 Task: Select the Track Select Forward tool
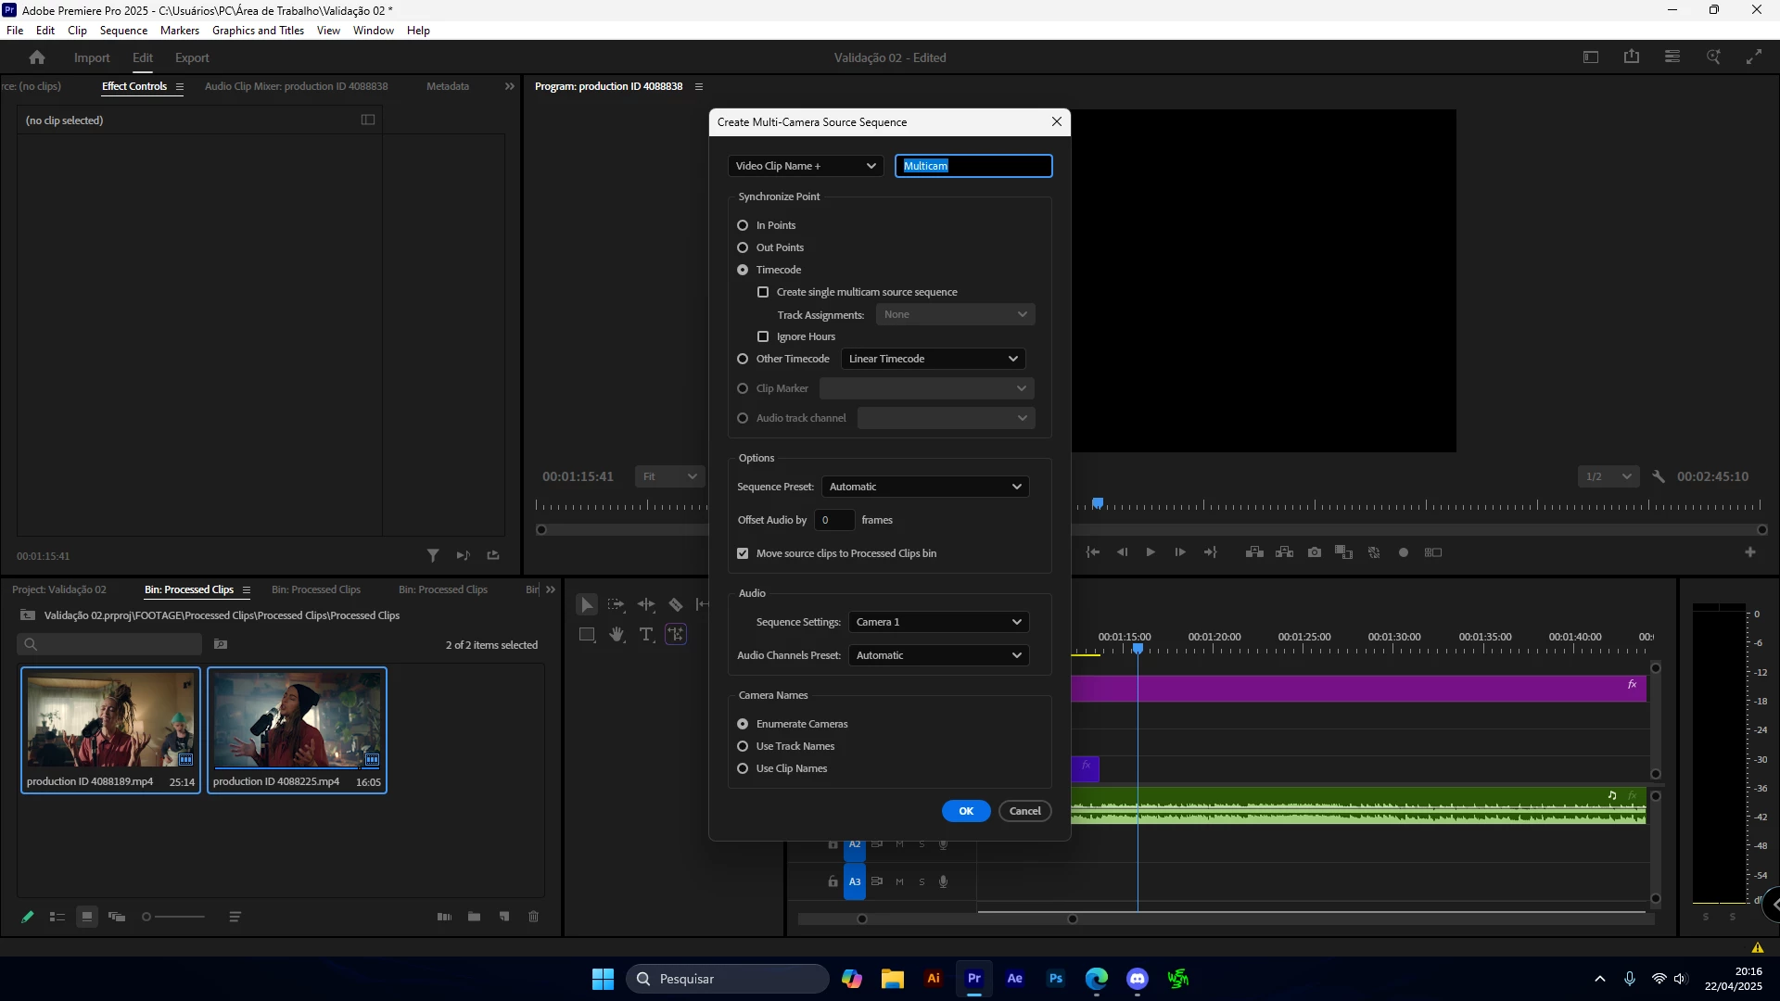[x=617, y=605]
